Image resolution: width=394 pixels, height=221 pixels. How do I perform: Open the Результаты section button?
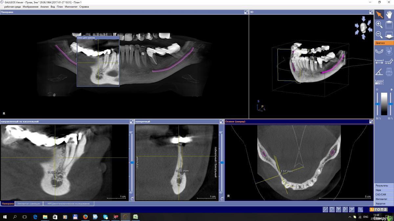pos(384,186)
